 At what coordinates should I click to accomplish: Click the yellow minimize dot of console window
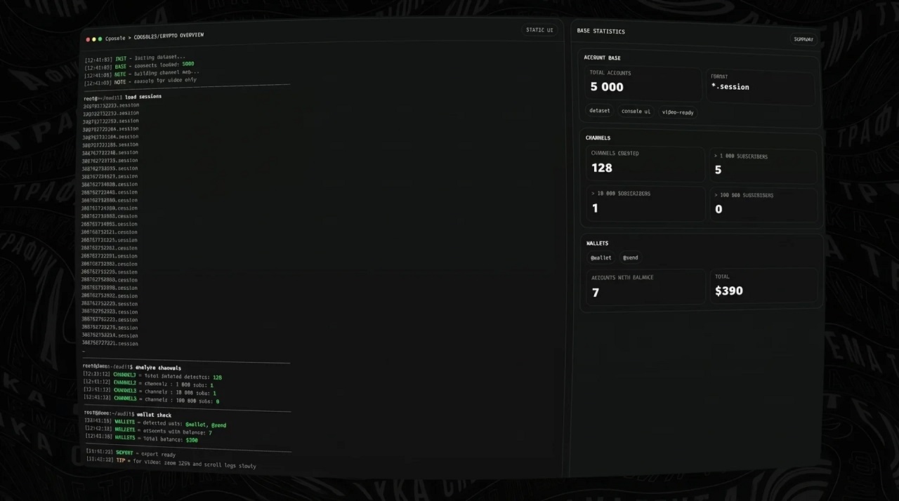coord(94,39)
